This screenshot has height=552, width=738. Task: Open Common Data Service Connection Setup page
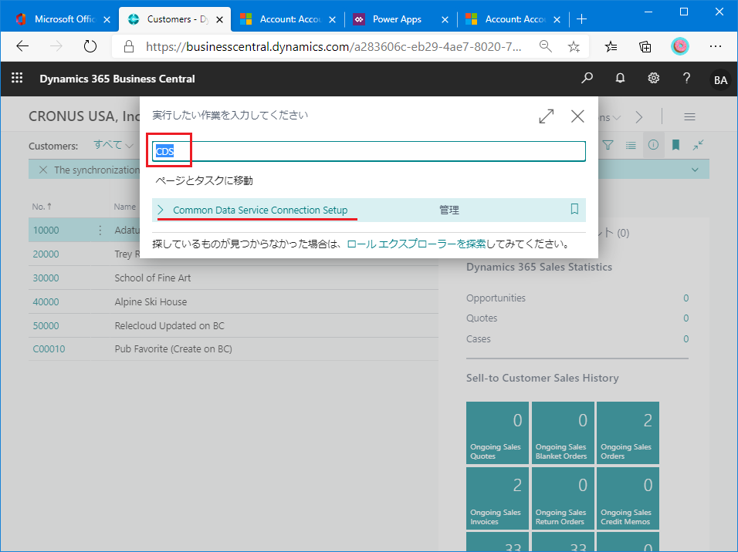260,210
